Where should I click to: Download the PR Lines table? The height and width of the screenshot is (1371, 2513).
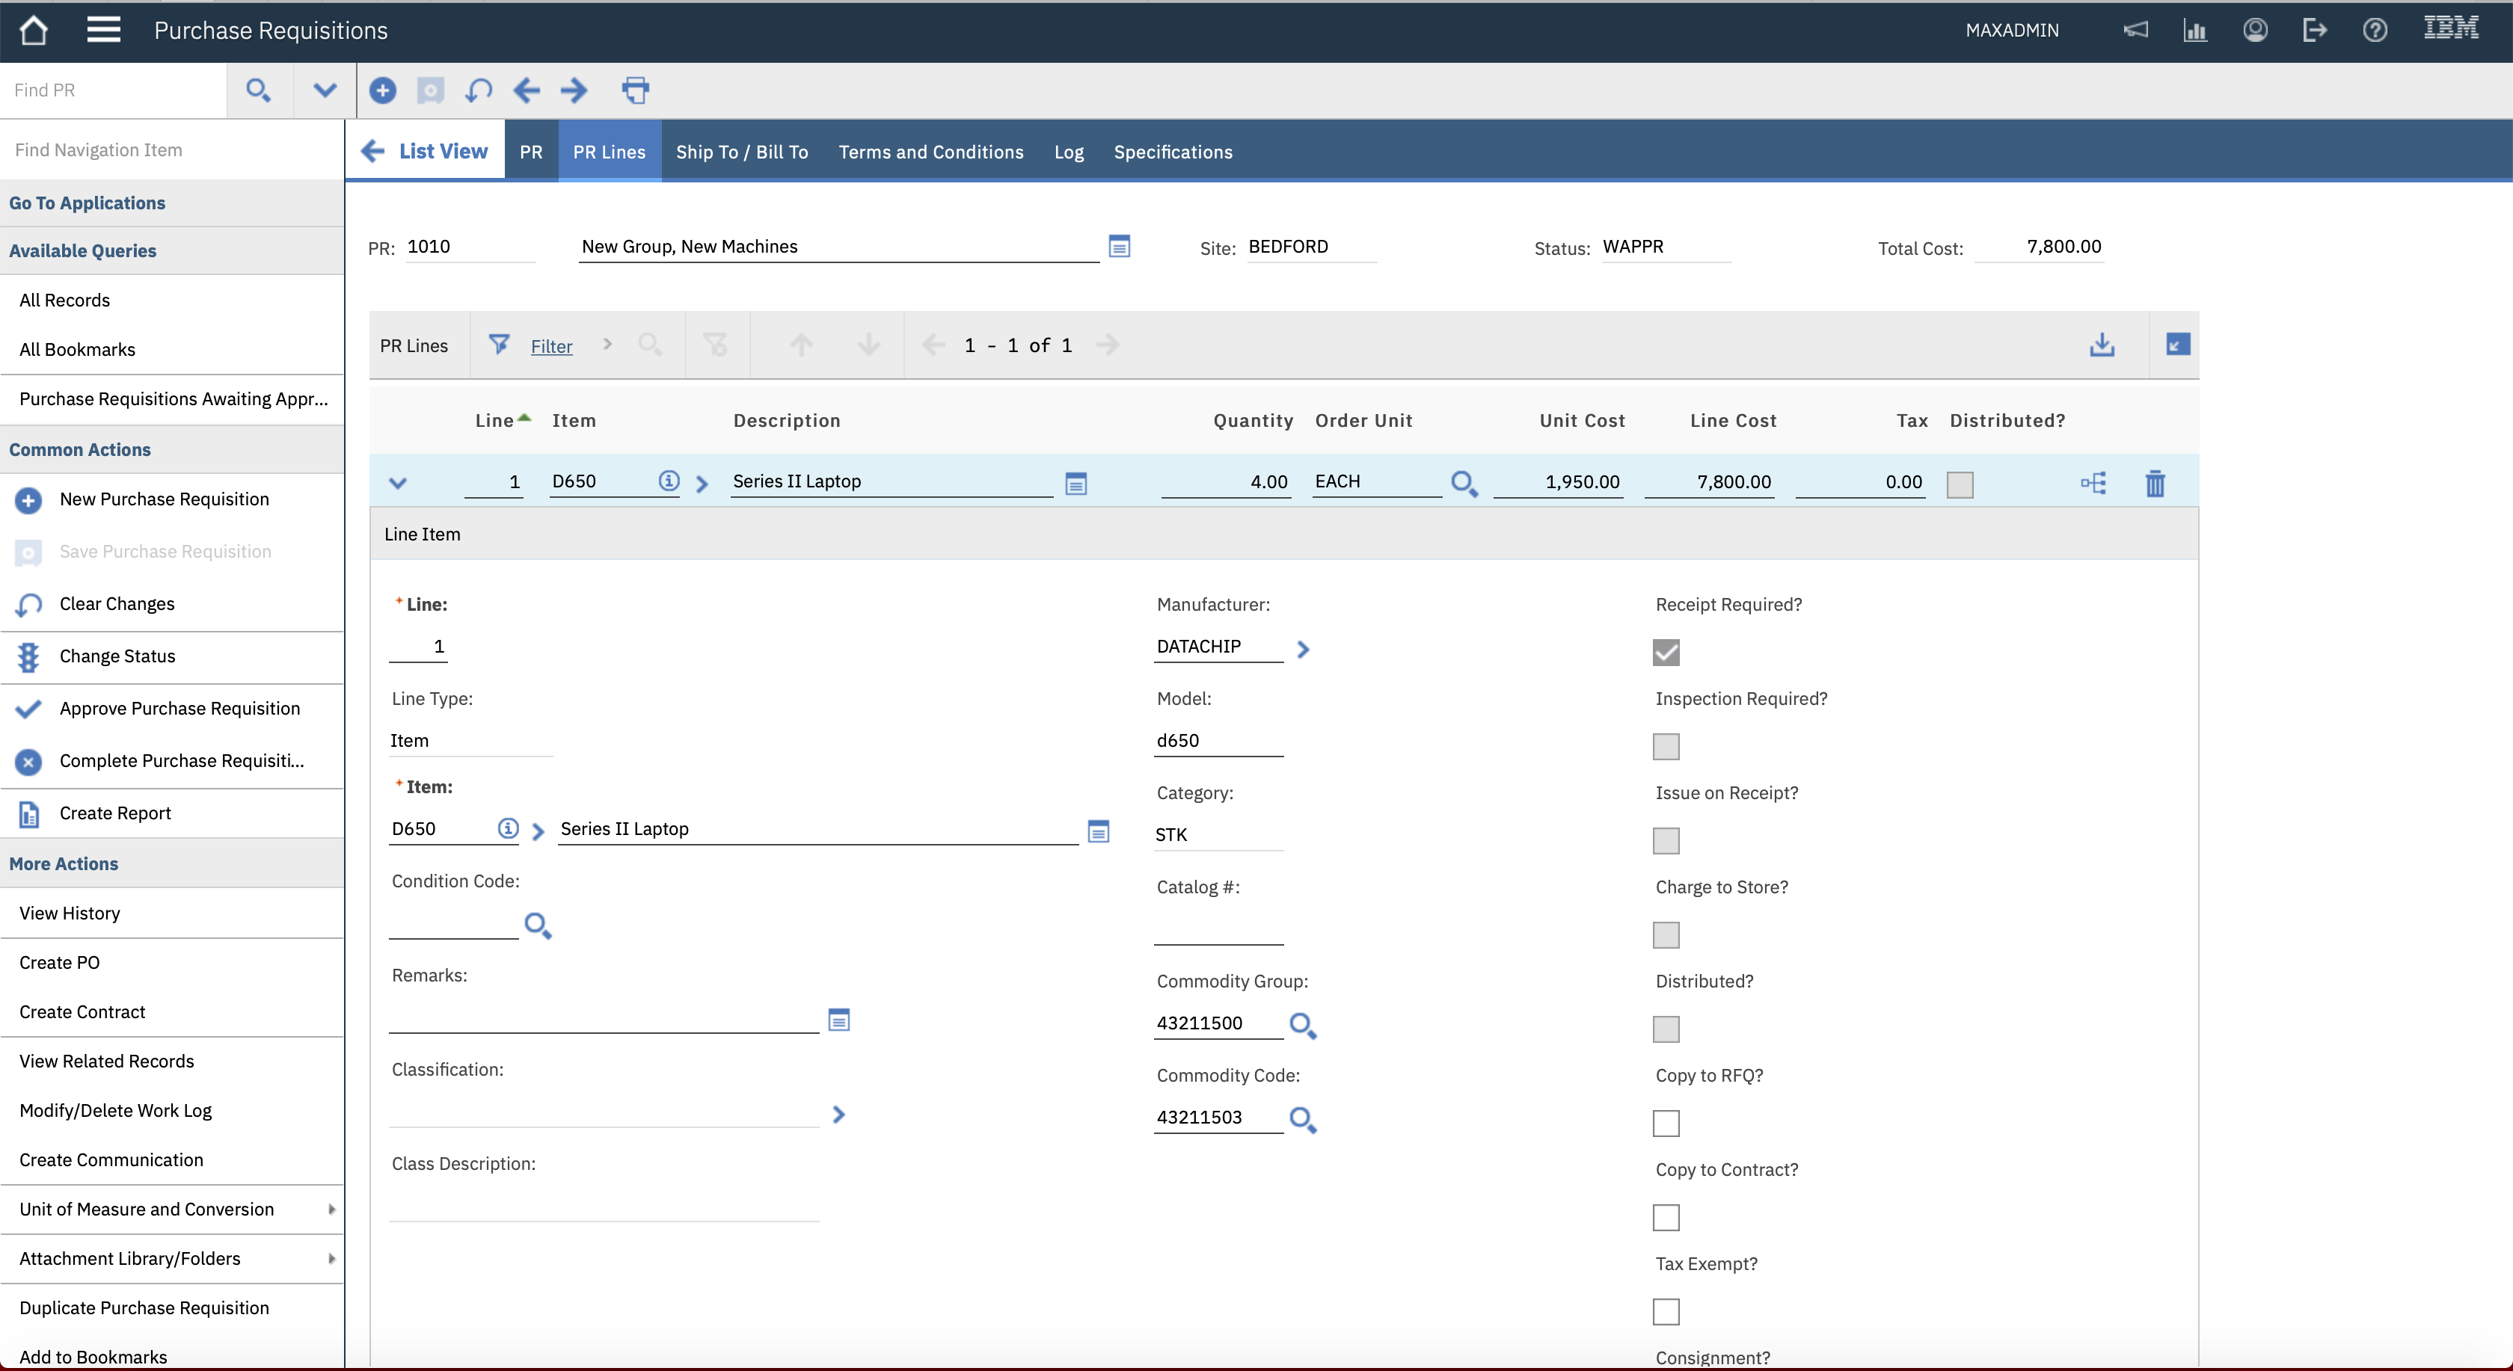2102,344
